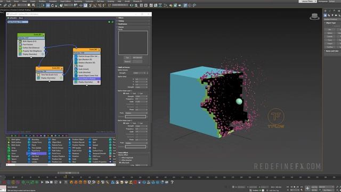The height and width of the screenshot is (192, 341).
Task: Click texmap slot under Noise Layer 2
Action: 135,147
